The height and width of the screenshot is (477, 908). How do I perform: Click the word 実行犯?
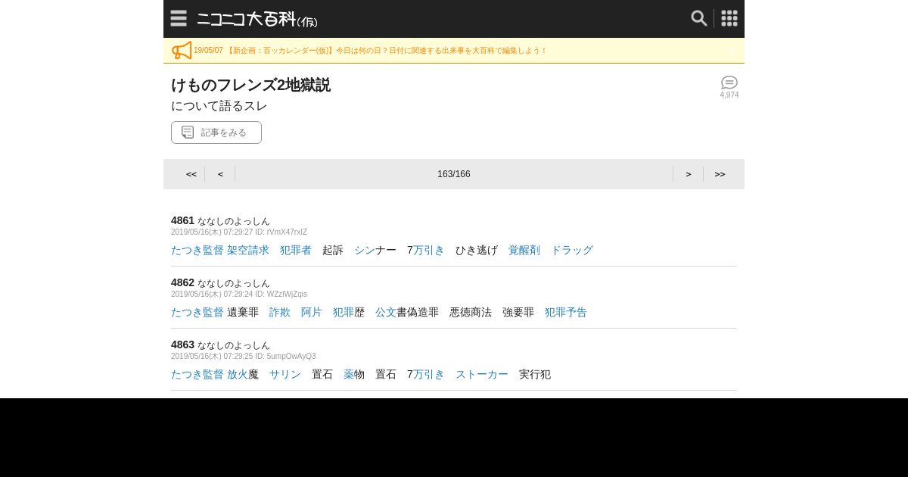535,374
